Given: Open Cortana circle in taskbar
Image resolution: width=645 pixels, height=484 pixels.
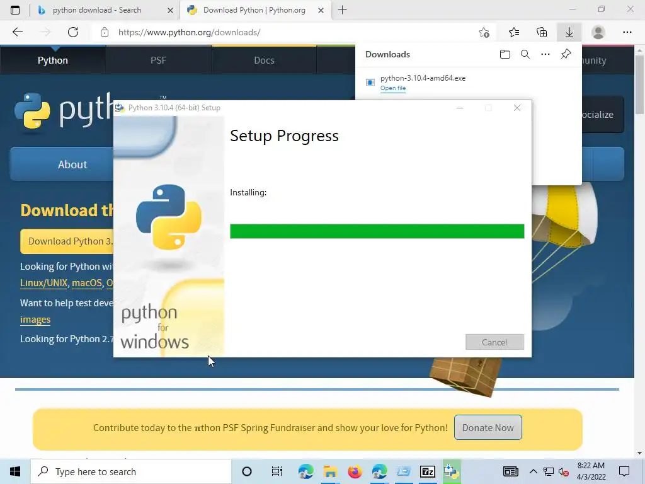Looking at the screenshot, I should (x=247, y=471).
